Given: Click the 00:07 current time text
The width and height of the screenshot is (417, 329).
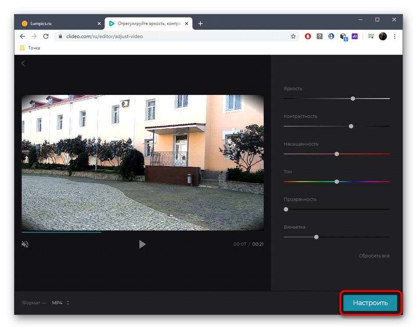Looking at the screenshot, I should point(240,244).
